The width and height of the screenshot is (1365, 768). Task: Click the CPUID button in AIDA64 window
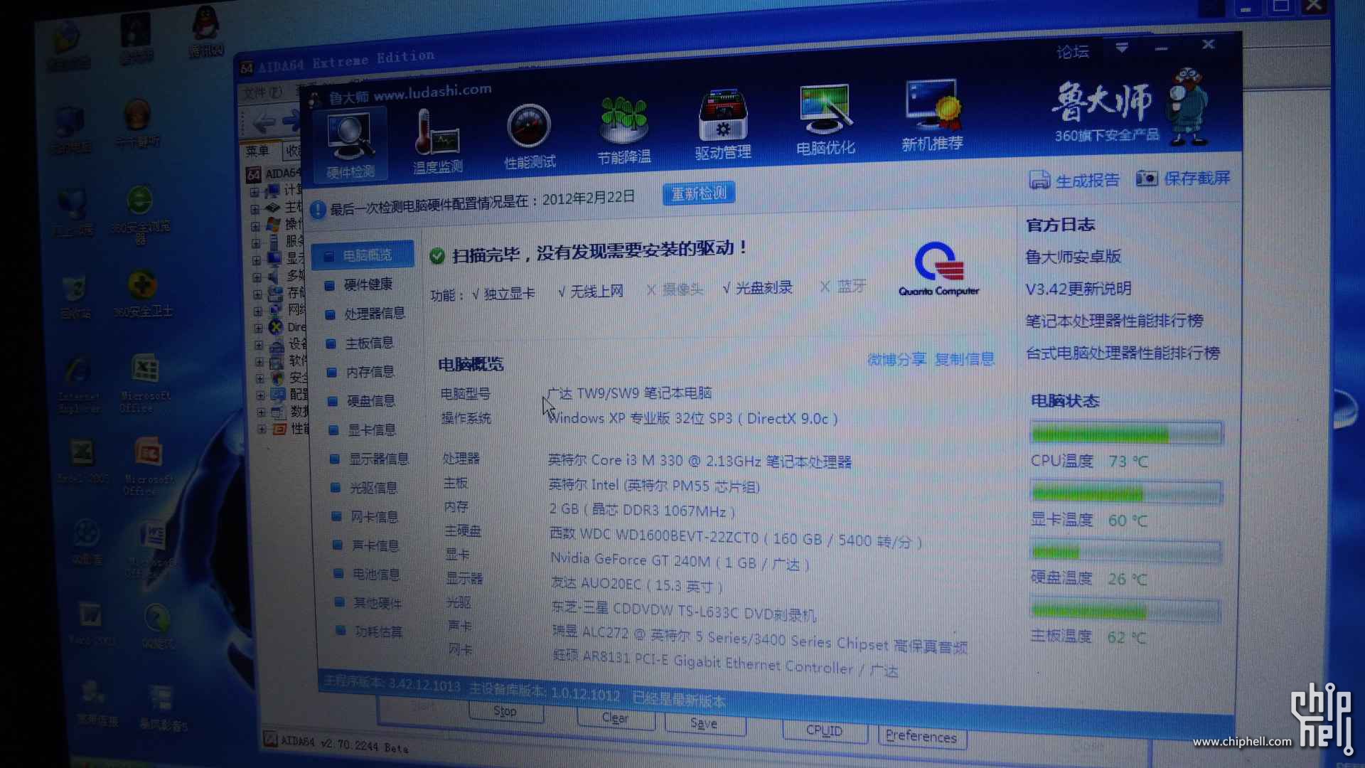click(x=825, y=730)
